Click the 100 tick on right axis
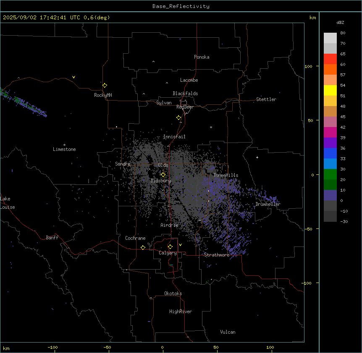362x353 pixels. 308,66
